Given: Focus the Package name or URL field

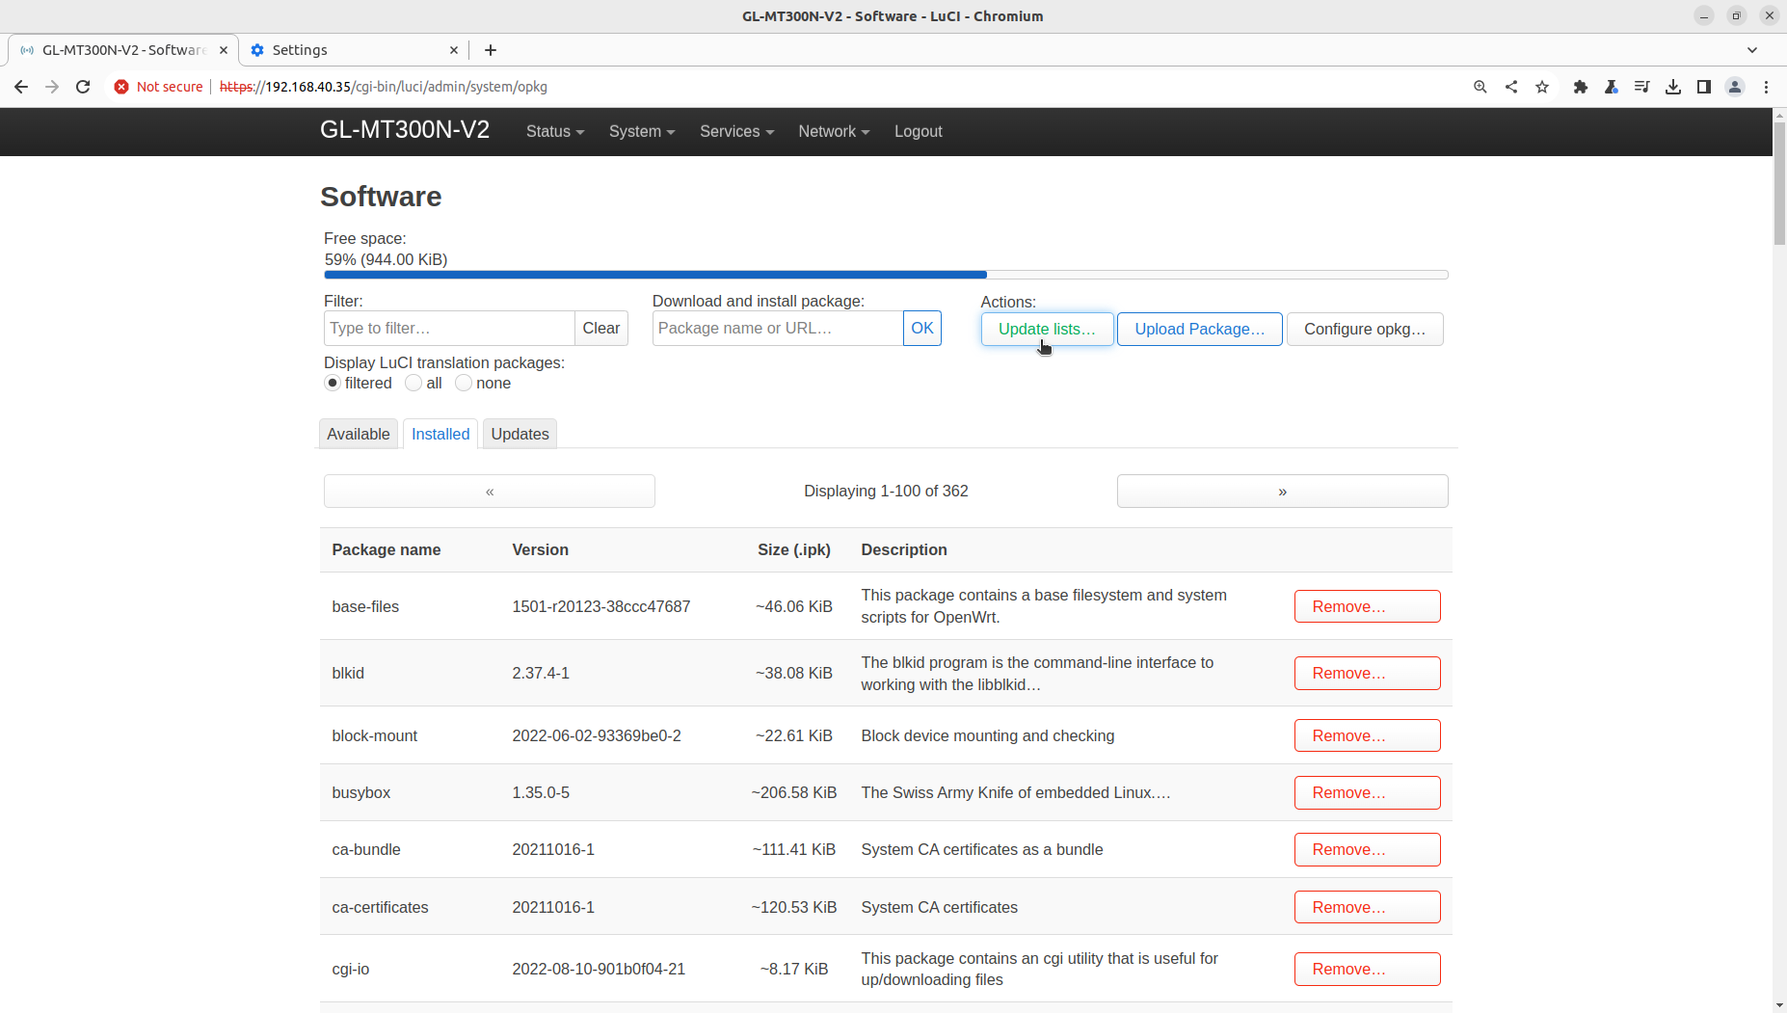Looking at the screenshot, I should (x=778, y=328).
